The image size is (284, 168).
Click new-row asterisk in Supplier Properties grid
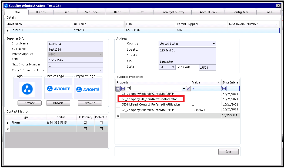click(x=118, y=116)
